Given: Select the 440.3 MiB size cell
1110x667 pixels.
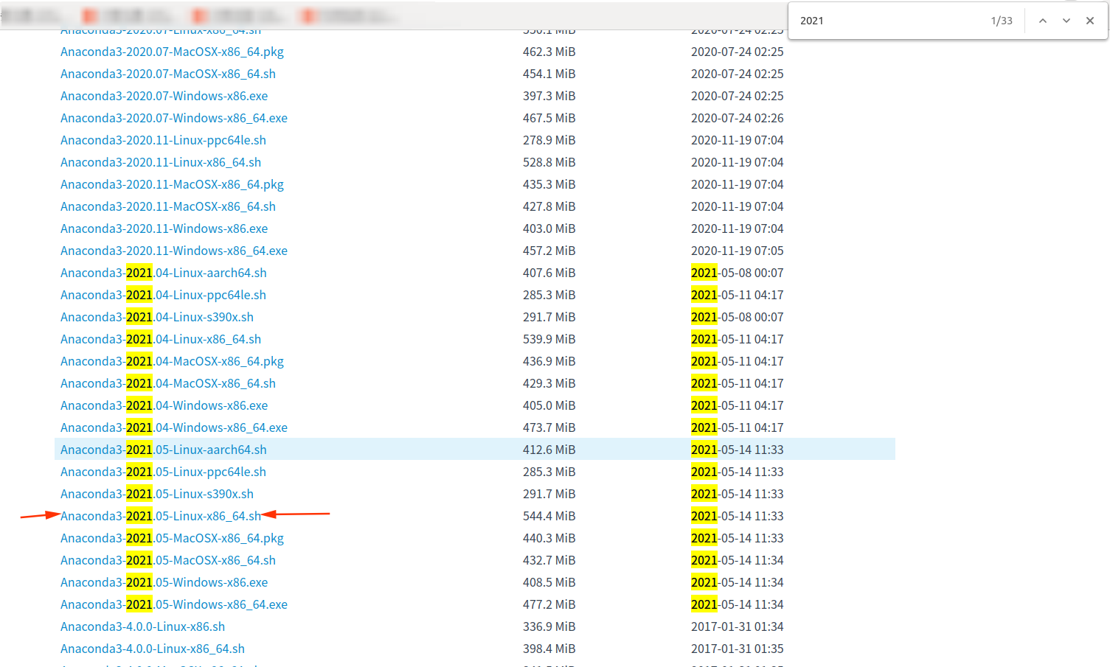Looking at the screenshot, I should (549, 538).
